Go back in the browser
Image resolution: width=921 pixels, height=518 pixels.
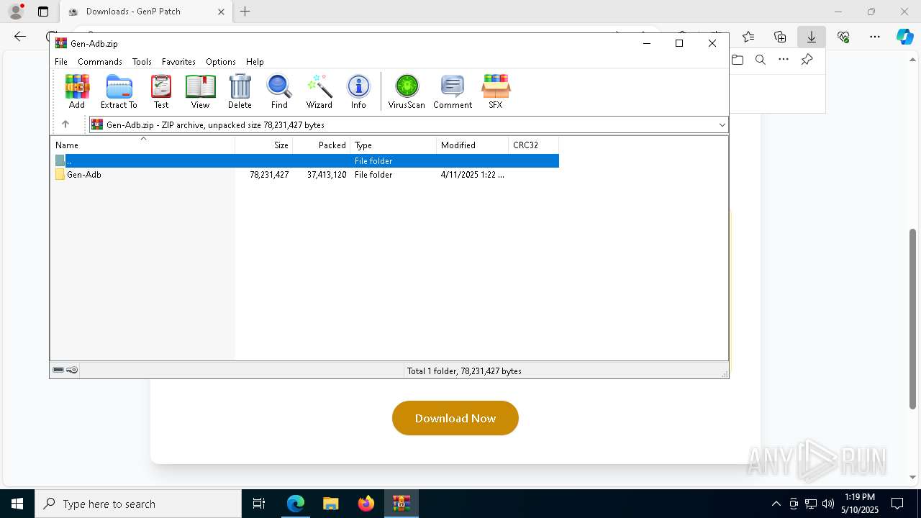20,37
